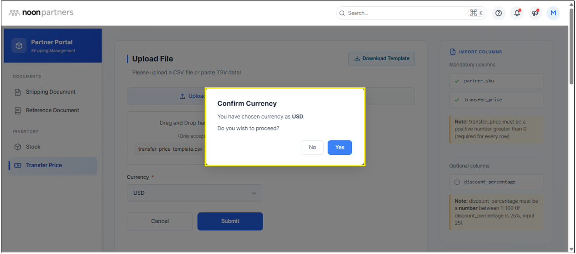Image resolution: width=576 pixels, height=254 pixels.
Task: Open the notifications bell icon
Action: (x=517, y=13)
